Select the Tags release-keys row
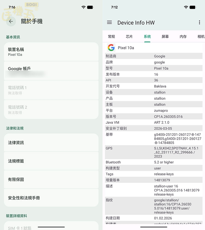205x230 pixels. (154, 174)
